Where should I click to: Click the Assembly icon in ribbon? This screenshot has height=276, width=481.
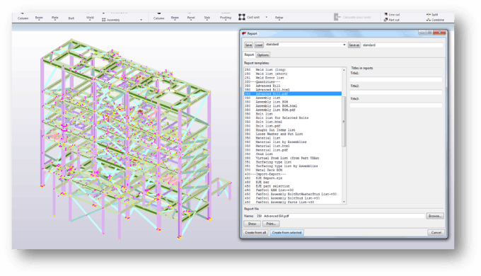pyautogui.click(x=104, y=20)
